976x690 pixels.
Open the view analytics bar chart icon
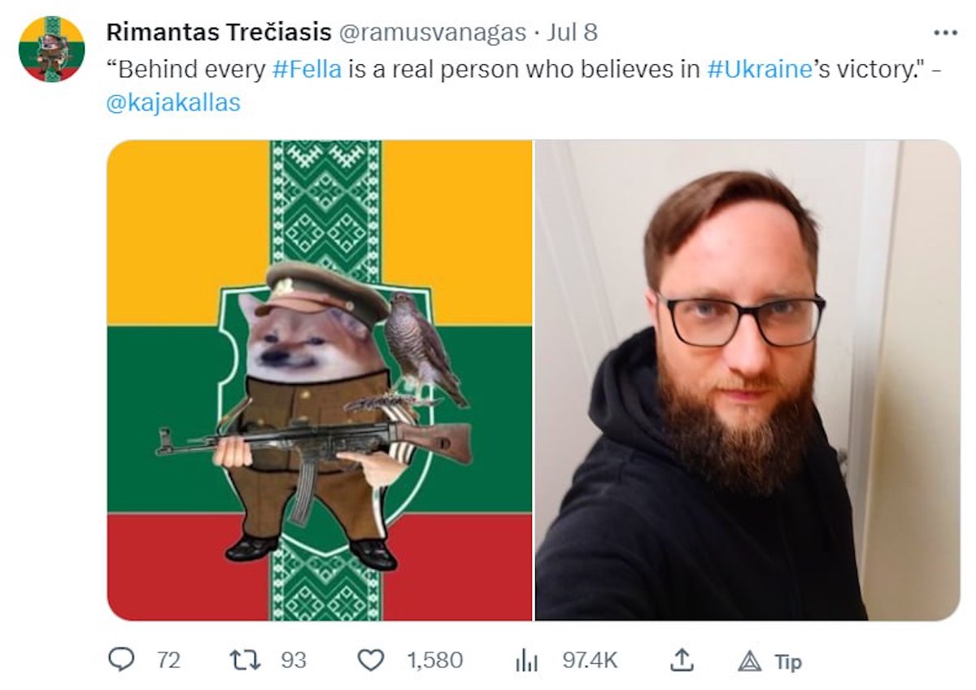click(x=527, y=661)
